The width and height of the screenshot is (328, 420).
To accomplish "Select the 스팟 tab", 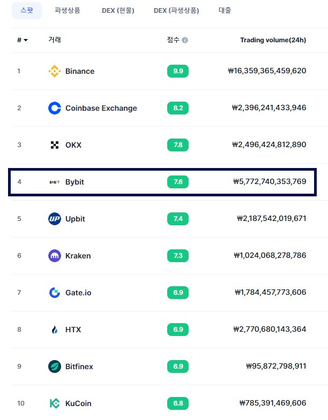I will point(27,11).
